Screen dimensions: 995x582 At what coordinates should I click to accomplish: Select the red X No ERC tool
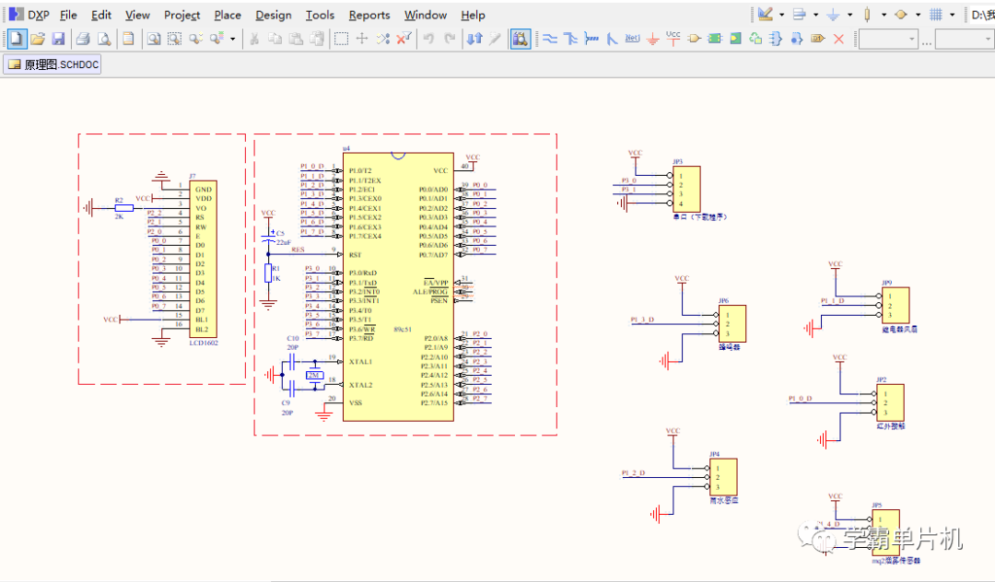(838, 39)
